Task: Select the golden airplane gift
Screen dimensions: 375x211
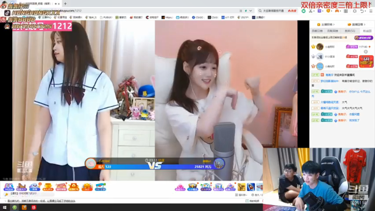Action: [x=241, y=187]
